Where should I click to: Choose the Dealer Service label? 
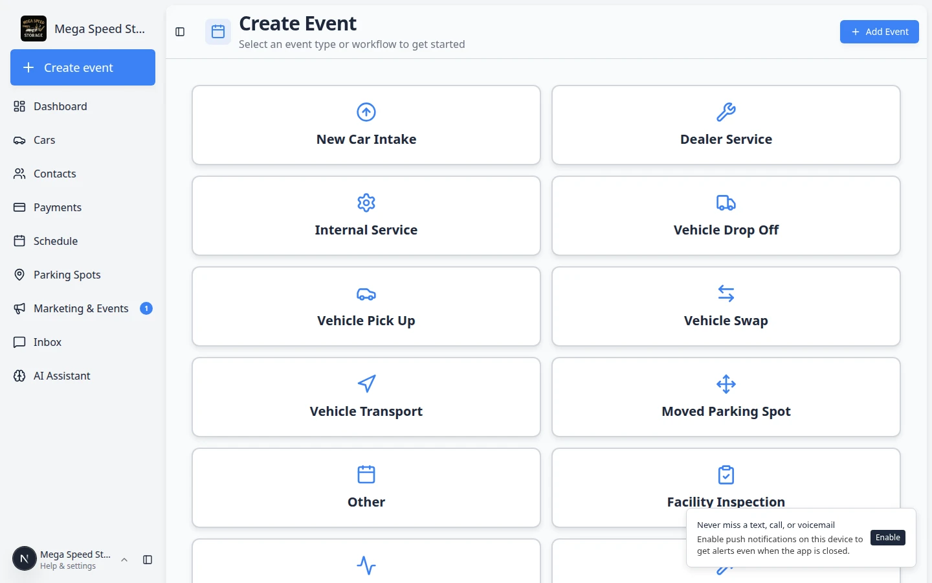[726, 139]
